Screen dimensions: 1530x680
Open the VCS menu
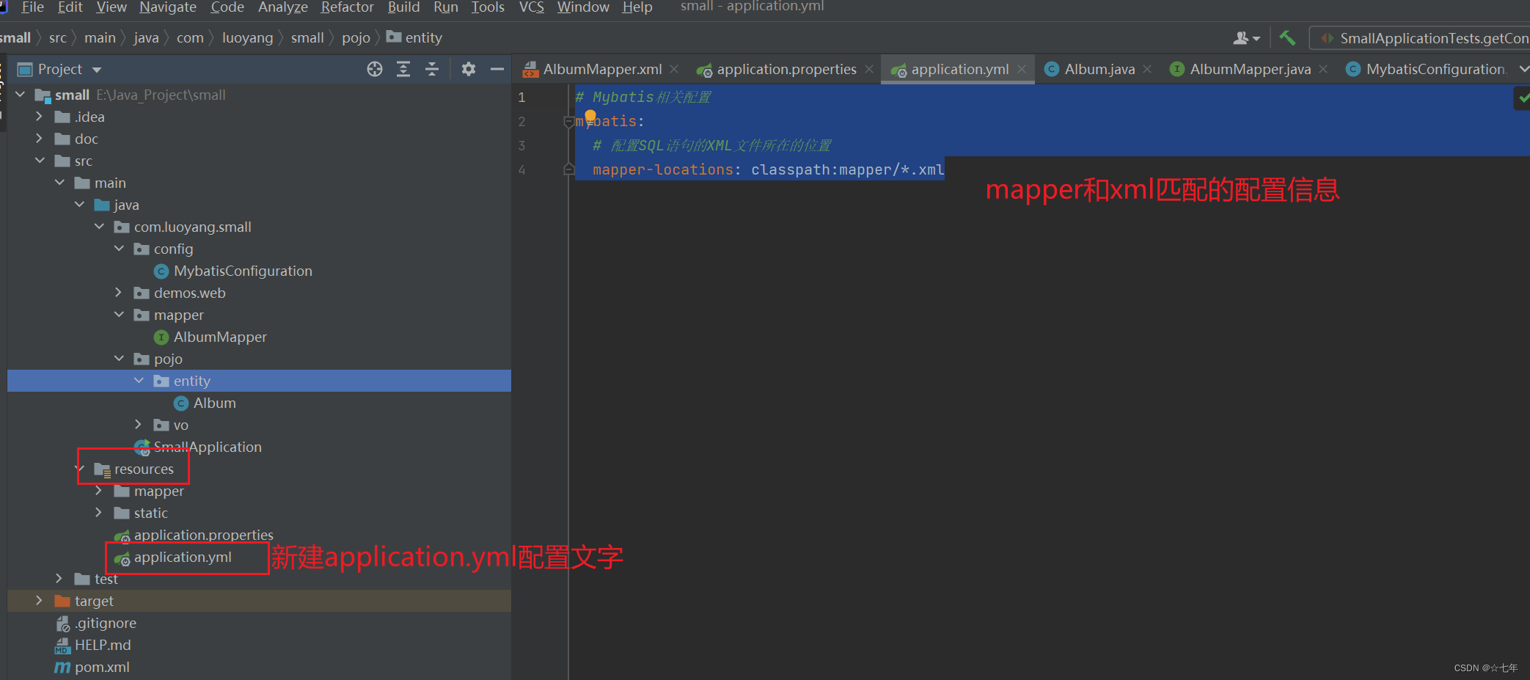pyautogui.click(x=532, y=7)
